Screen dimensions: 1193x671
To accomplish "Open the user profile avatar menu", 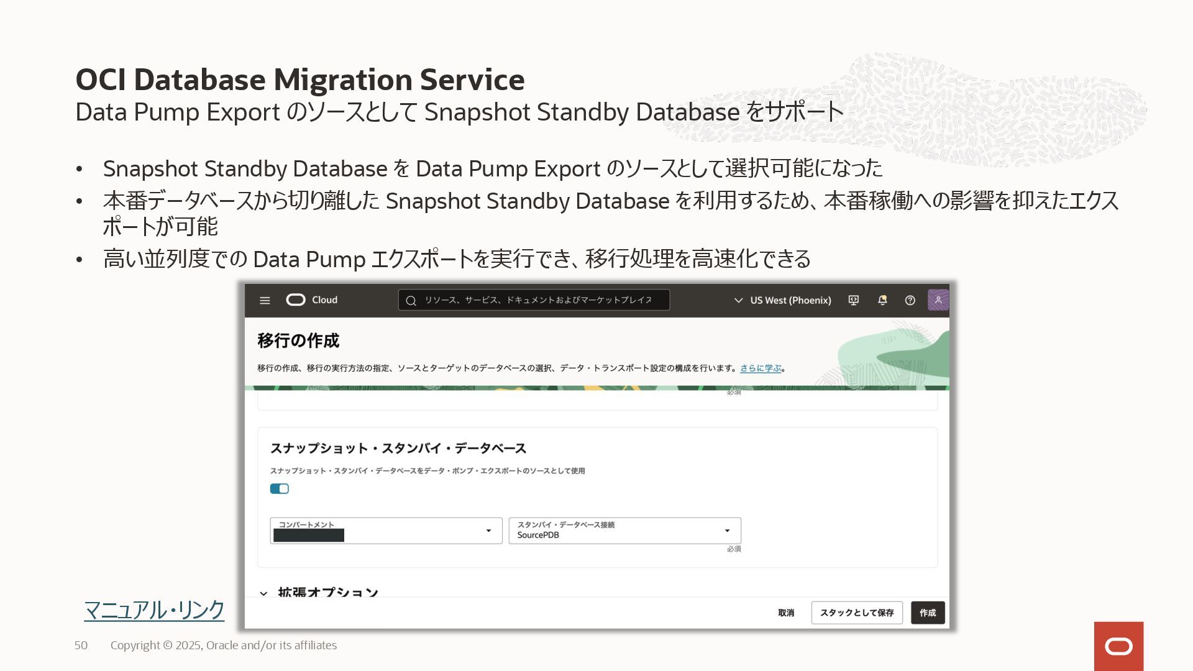I will 938,300.
